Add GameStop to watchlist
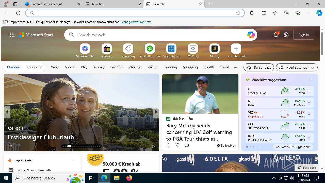This screenshot has width=325, height=183. point(309,126)
